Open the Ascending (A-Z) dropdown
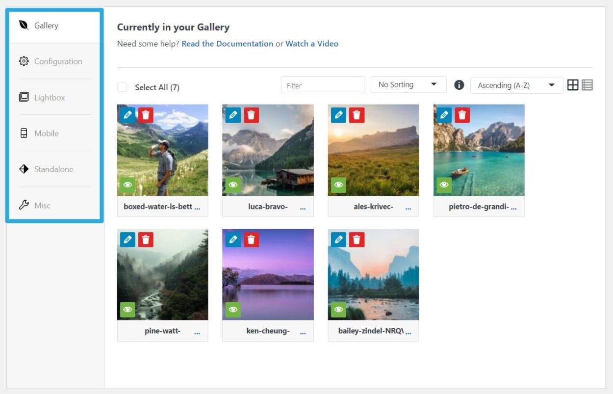The image size is (613, 394). click(516, 85)
